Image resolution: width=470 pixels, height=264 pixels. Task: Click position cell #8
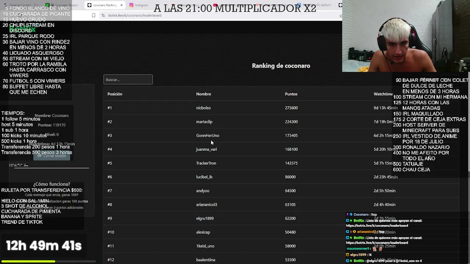(109, 205)
